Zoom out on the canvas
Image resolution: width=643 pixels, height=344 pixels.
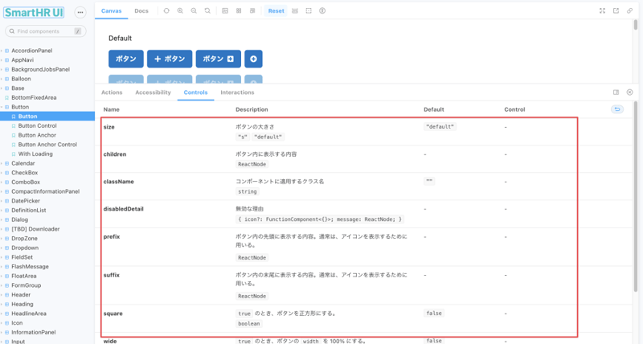pos(194,11)
